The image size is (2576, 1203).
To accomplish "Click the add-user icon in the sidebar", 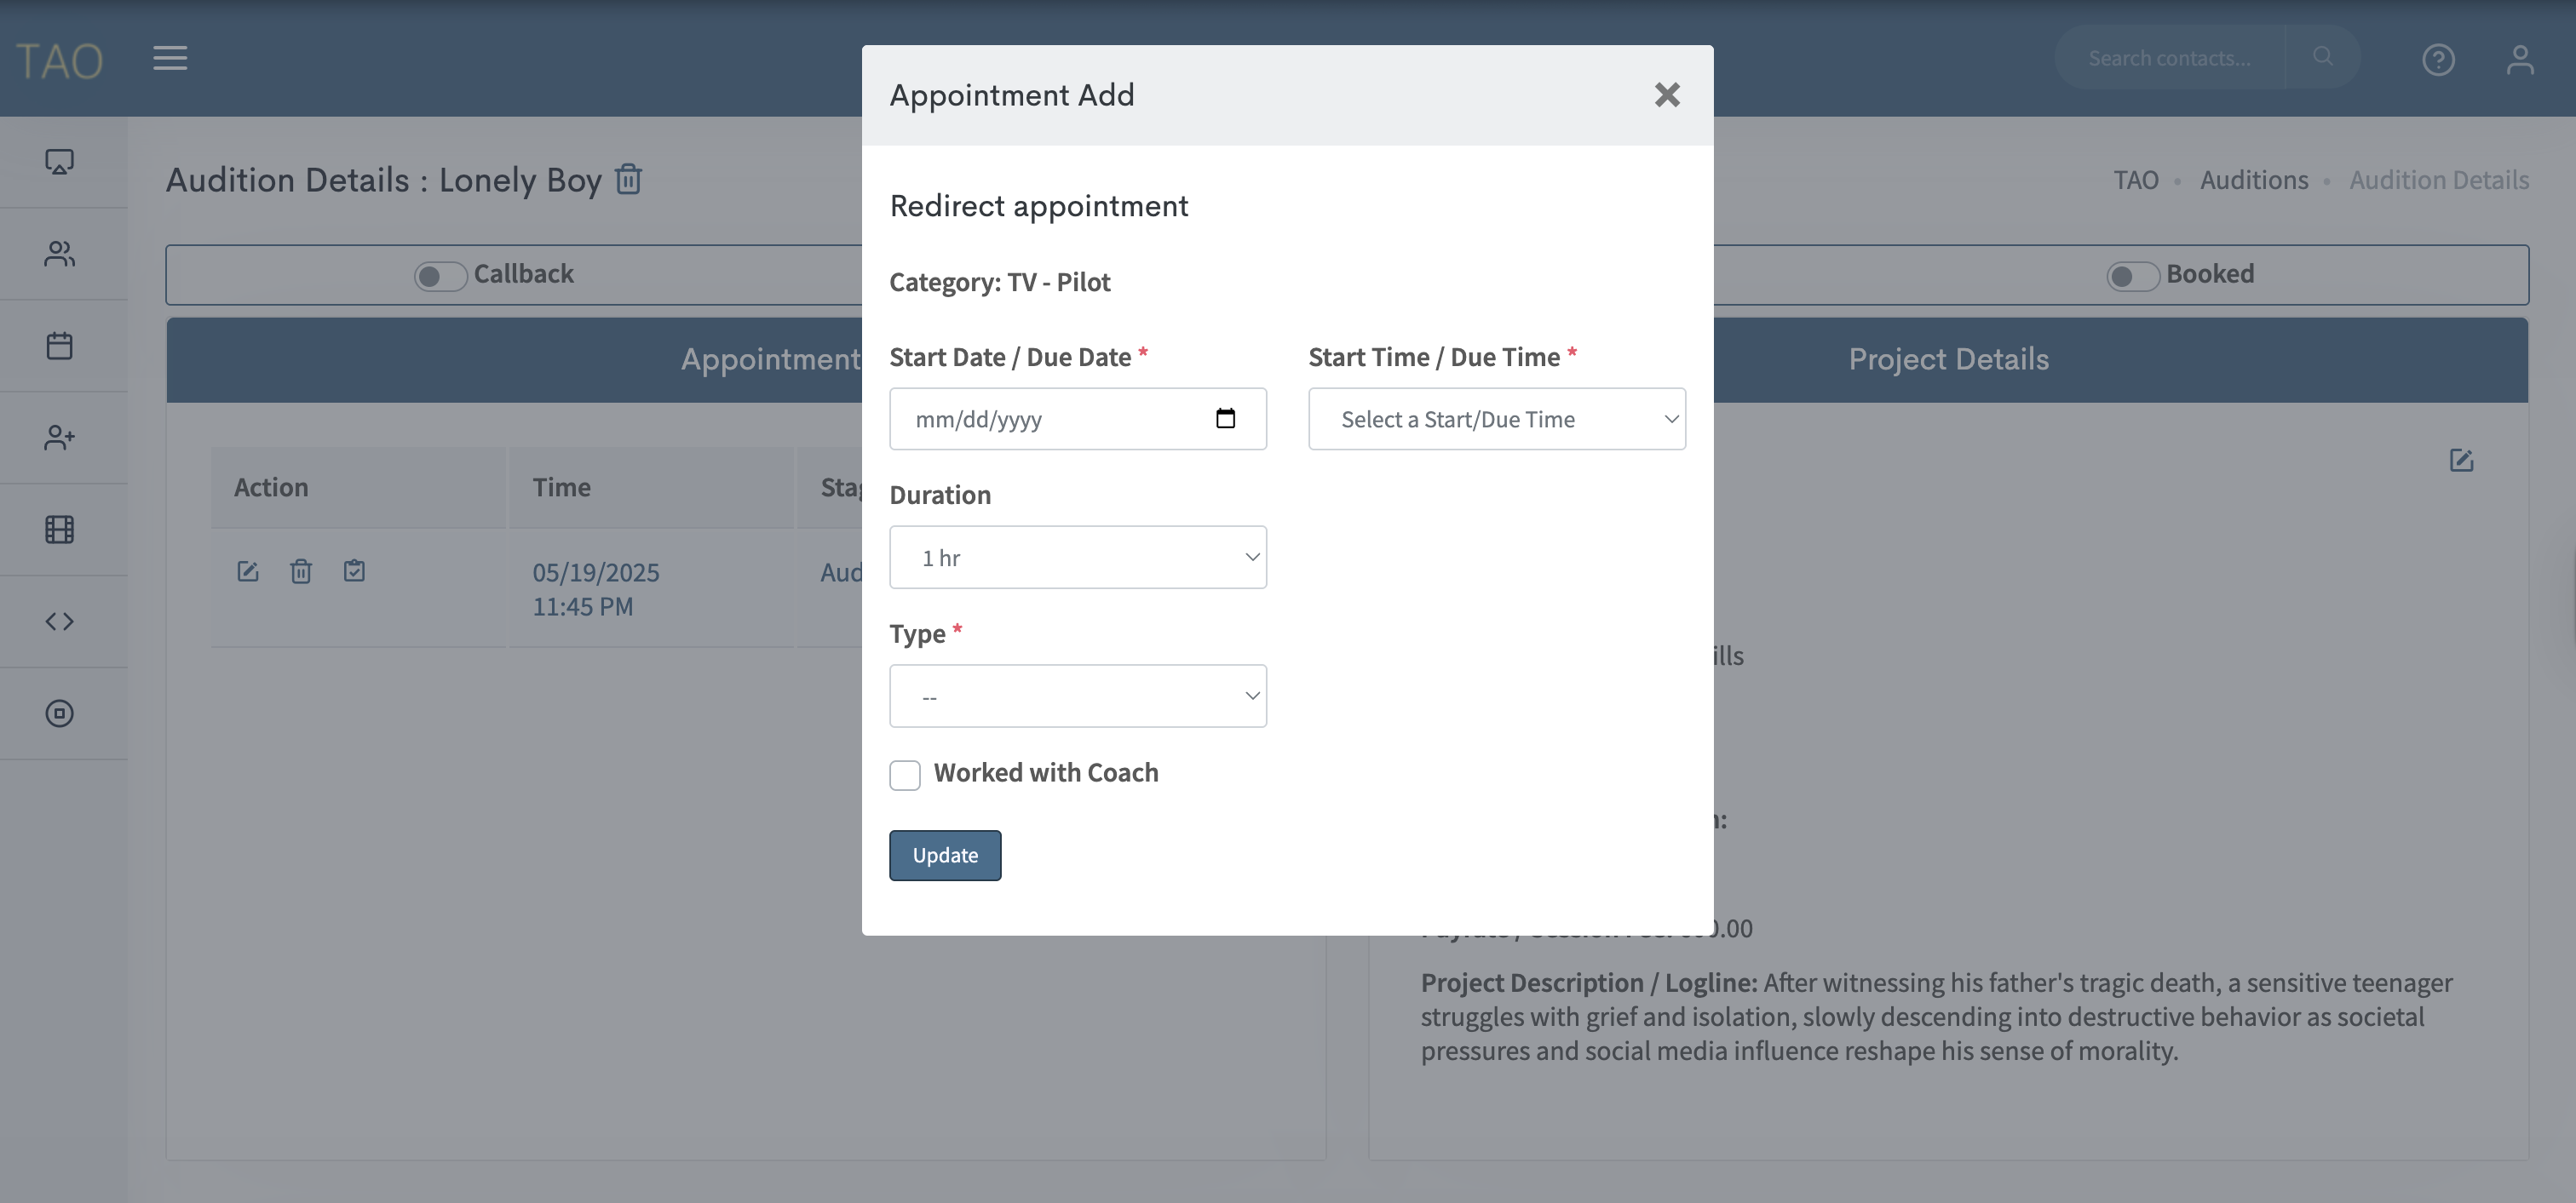I will coord(60,438).
